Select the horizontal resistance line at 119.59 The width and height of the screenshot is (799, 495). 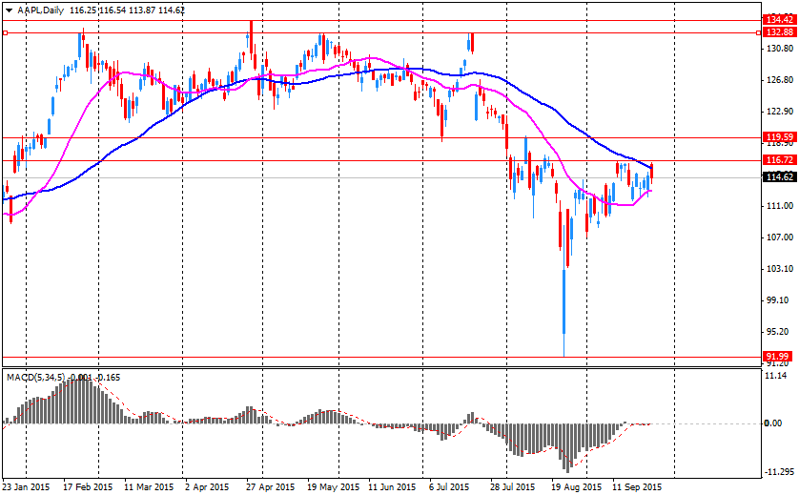click(382, 137)
